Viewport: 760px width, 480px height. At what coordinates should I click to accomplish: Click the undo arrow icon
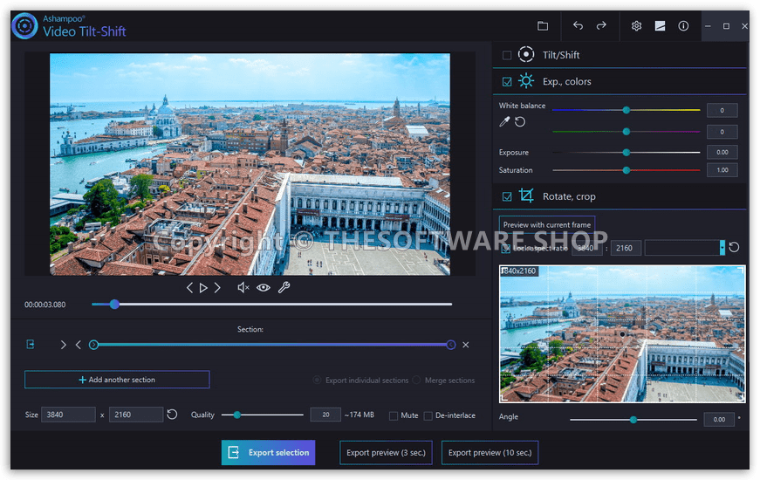tap(578, 26)
